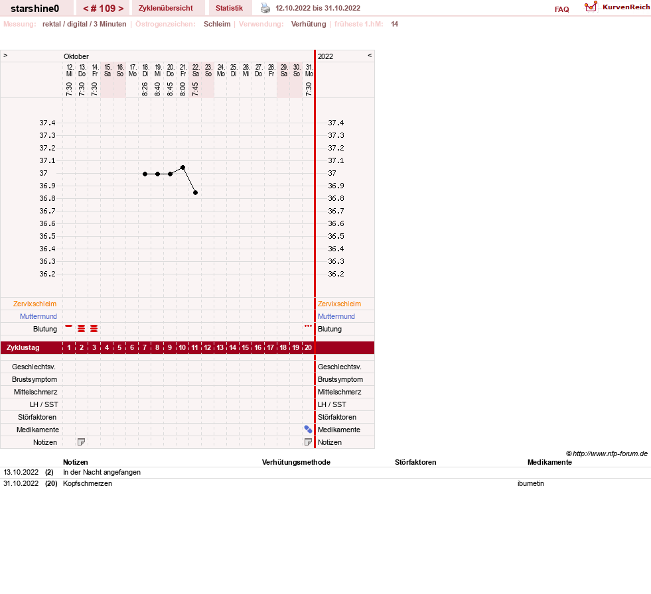Click 'Kopfschmerzen' note text
This screenshot has width=651, height=594.
(x=88, y=483)
